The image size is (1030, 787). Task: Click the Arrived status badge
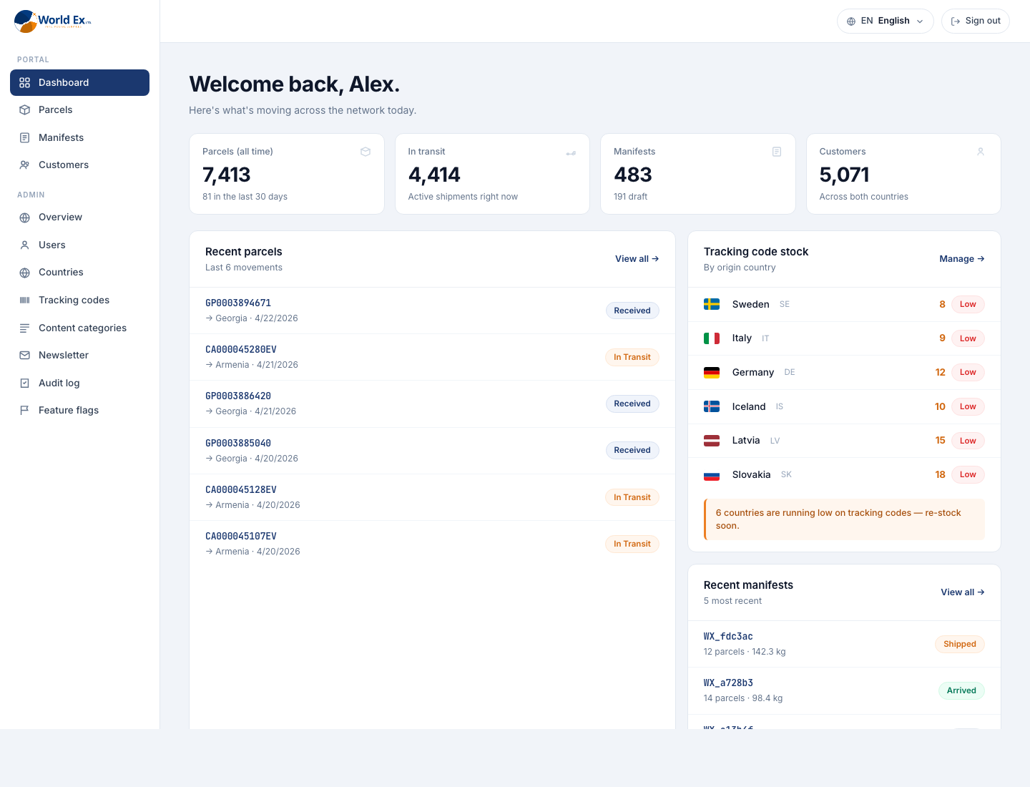[961, 690]
